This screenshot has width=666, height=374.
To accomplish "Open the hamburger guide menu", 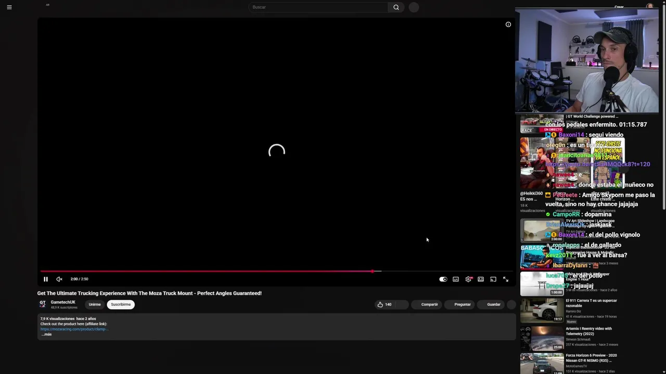I will 9,7.
